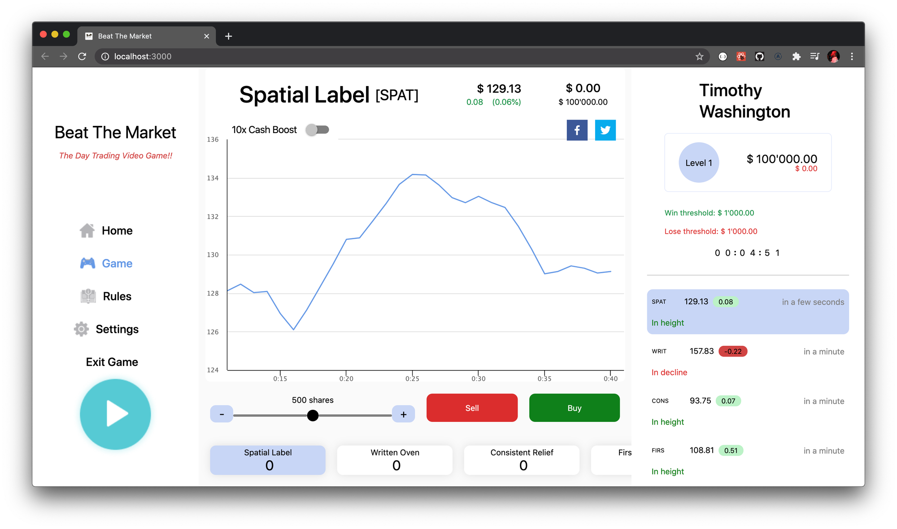Click the shares slider handle
The width and height of the screenshot is (897, 529).
tap(313, 416)
